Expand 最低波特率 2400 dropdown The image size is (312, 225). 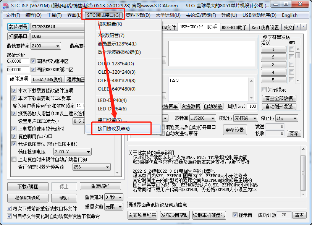pyautogui.click(x=46, y=46)
